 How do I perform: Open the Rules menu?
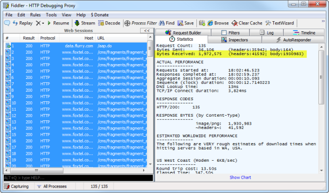coord(35,15)
